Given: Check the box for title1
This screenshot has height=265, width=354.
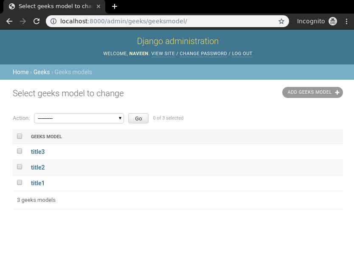Looking at the screenshot, I should coord(20,182).
